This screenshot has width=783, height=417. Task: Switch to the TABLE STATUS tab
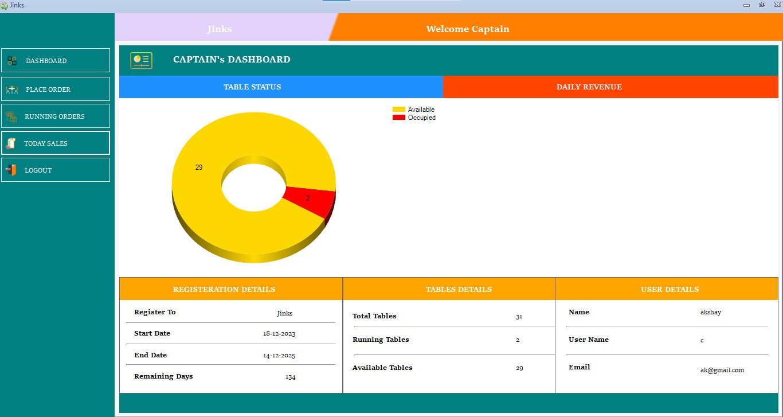coord(281,87)
